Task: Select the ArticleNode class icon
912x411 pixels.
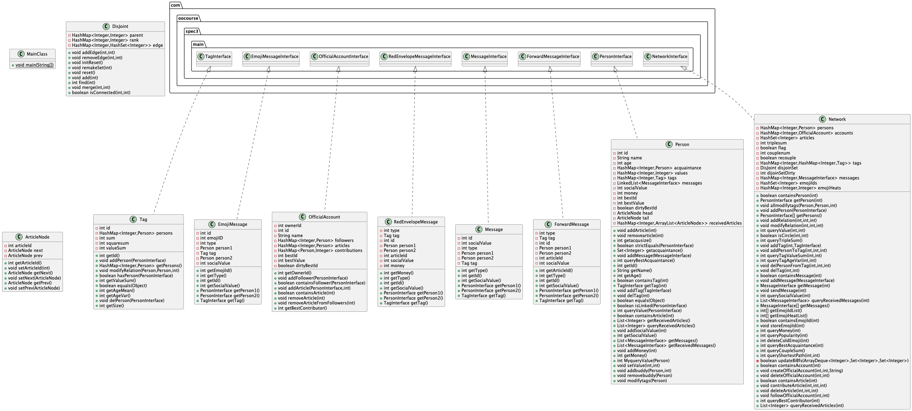Action: click(19, 237)
